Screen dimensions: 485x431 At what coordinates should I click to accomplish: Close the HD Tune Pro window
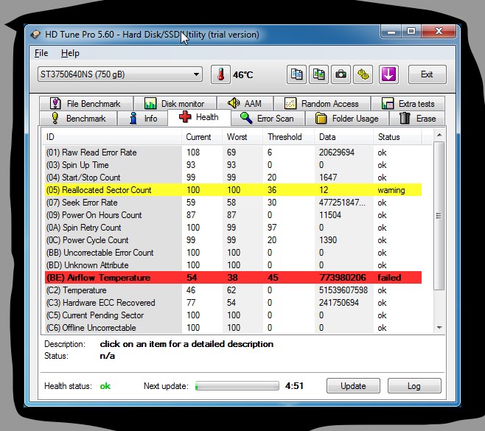[x=439, y=31]
